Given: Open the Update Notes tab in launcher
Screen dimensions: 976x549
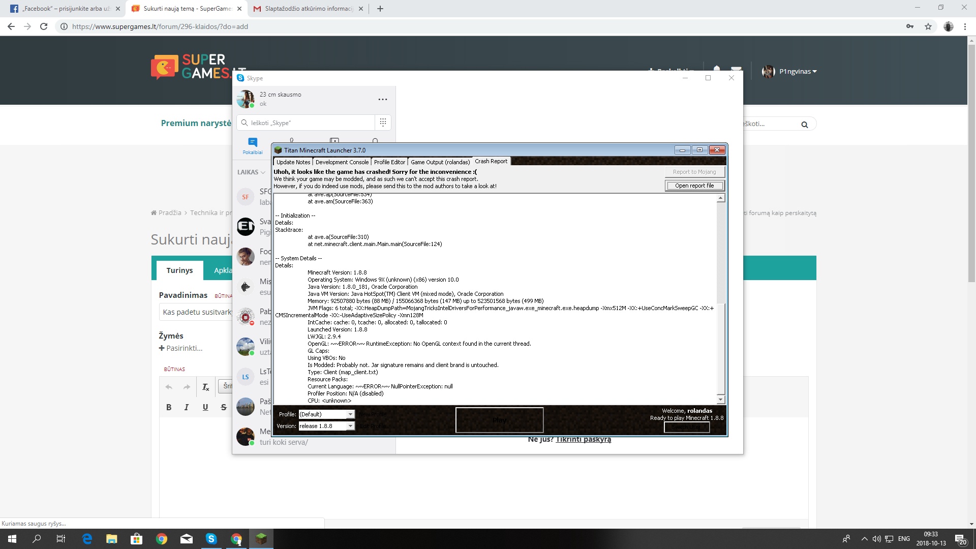Looking at the screenshot, I should click(293, 162).
